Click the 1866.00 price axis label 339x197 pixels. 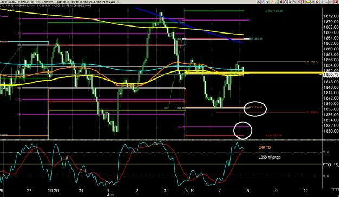point(331,32)
